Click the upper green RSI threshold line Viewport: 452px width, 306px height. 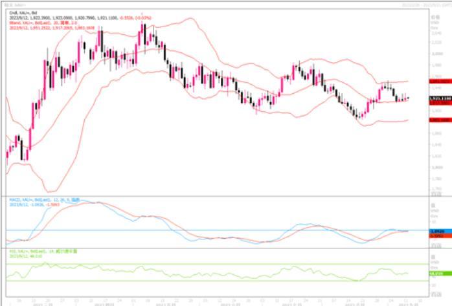coord(194,264)
